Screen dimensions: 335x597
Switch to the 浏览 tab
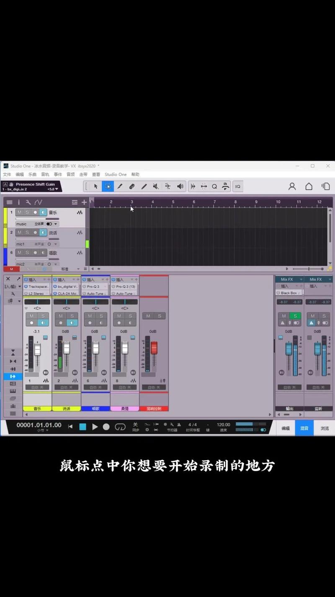pos(325,428)
